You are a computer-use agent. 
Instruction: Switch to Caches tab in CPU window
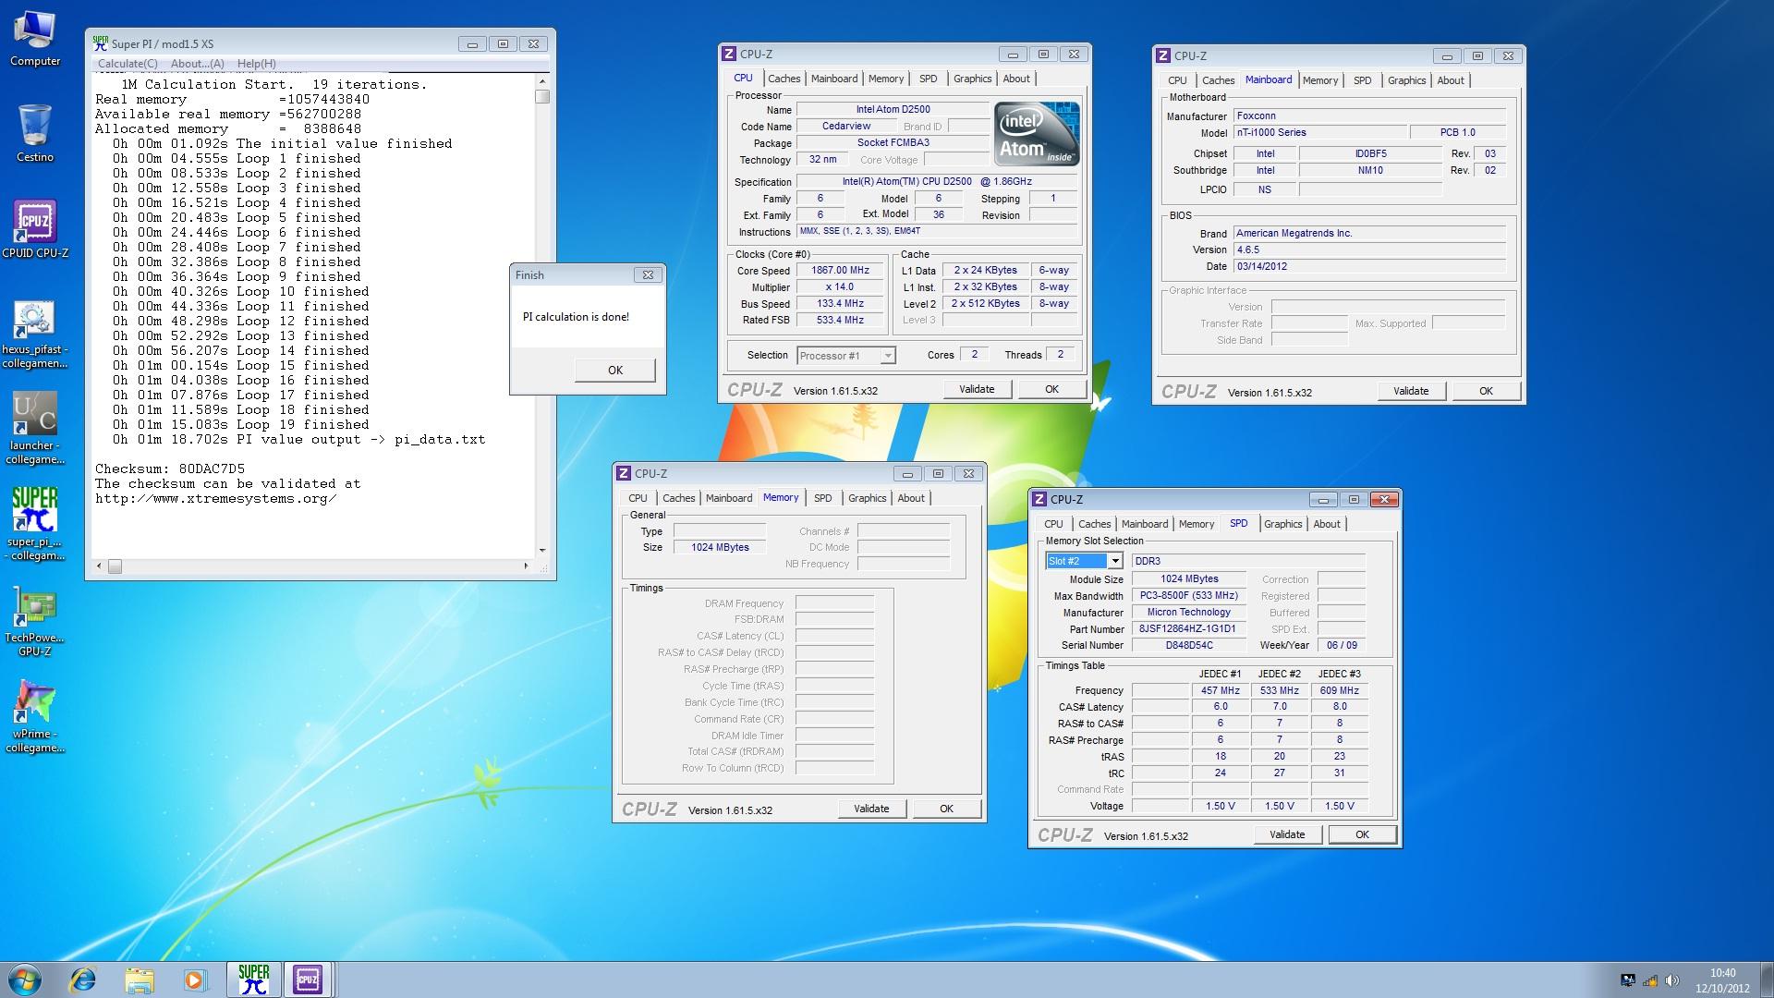click(784, 79)
